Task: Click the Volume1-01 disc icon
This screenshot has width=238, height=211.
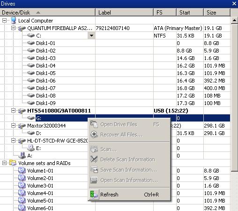Action: (x=22, y=170)
